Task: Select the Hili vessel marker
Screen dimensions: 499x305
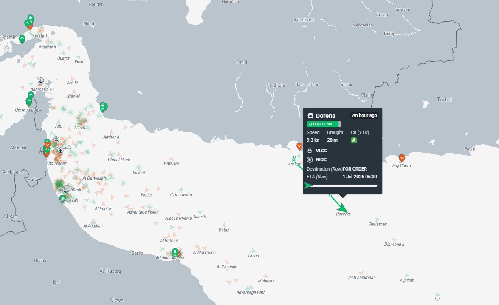Action: [437, 295]
